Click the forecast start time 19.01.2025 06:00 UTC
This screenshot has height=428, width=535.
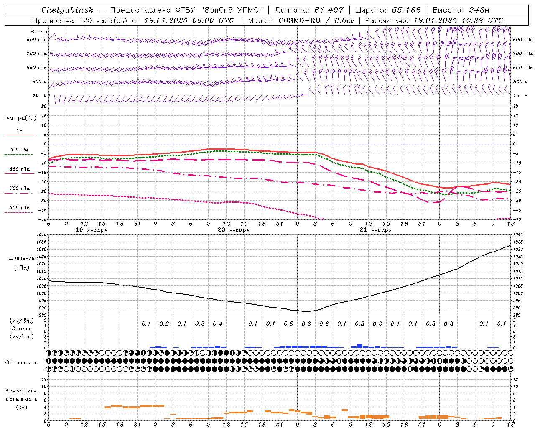(x=189, y=20)
